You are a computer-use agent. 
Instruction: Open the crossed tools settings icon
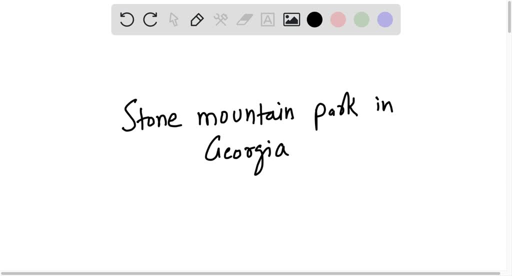point(220,19)
